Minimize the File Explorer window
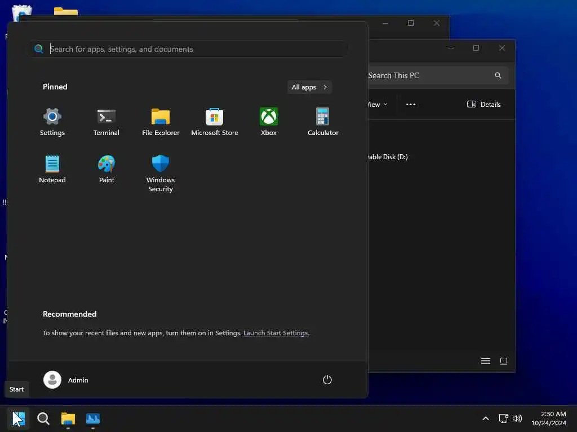The image size is (577, 432). (x=451, y=48)
